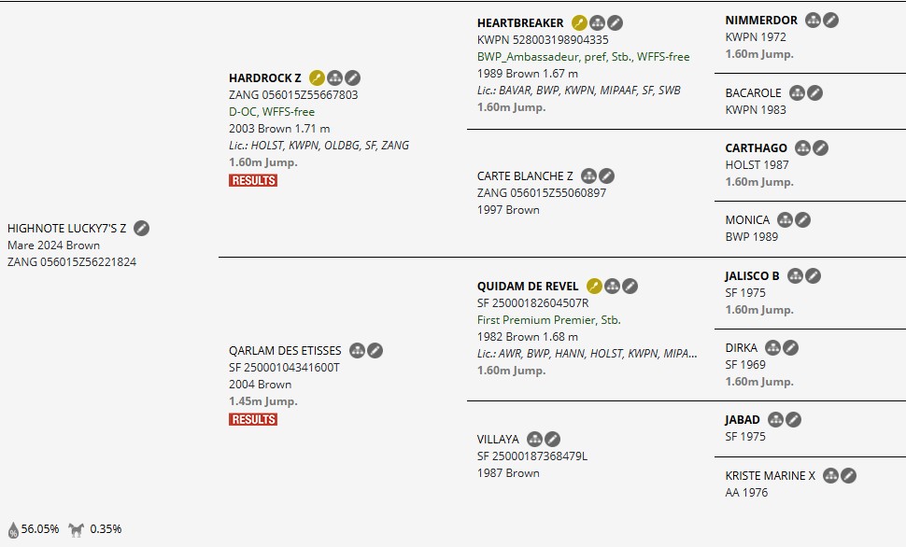The height and width of the screenshot is (547, 906).
Task: Open the HEARTBREAKER horse name link
Action: click(520, 23)
